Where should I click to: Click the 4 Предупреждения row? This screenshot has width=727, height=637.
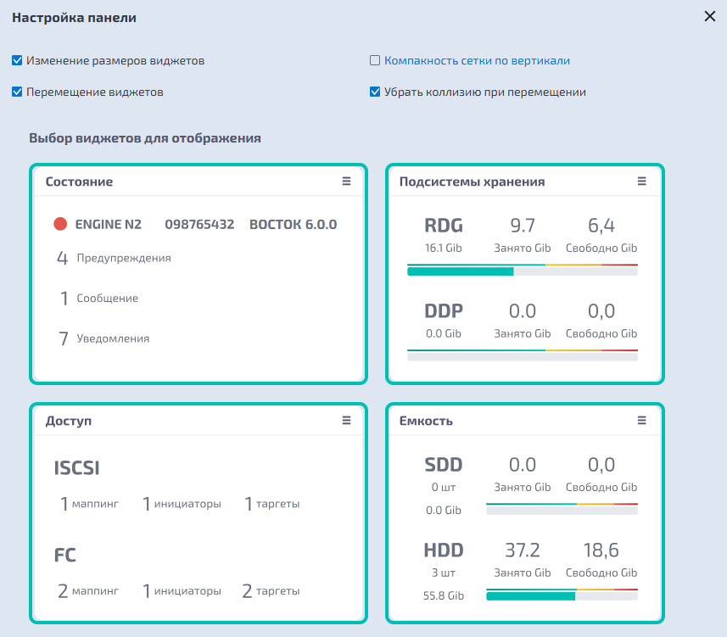tap(114, 258)
